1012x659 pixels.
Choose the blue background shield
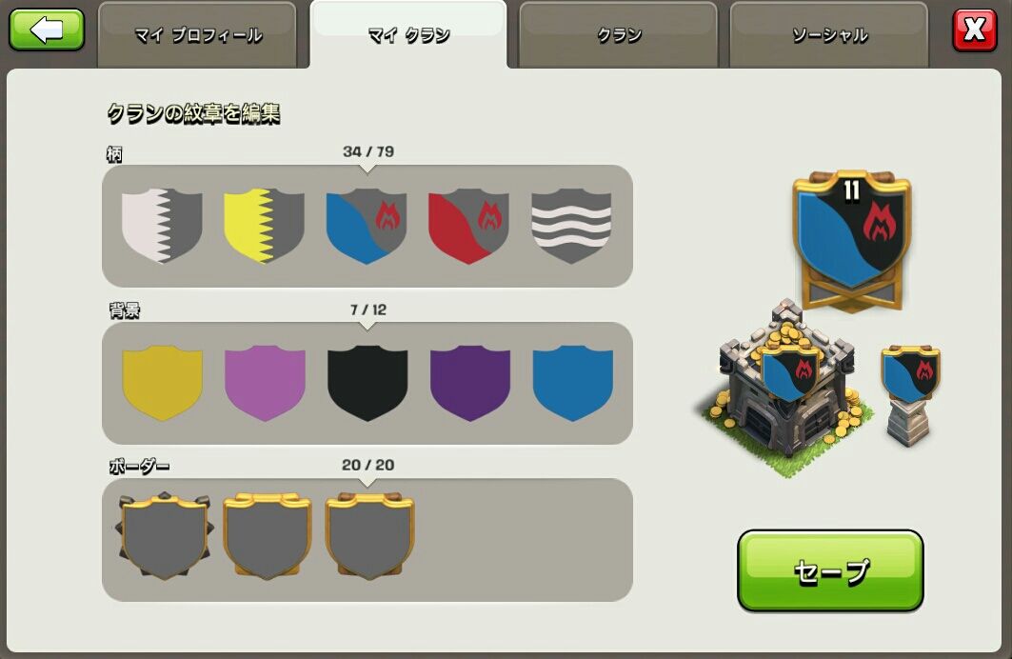[x=572, y=384]
